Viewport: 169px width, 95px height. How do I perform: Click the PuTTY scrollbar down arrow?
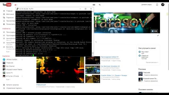click(x=93, y=55)
